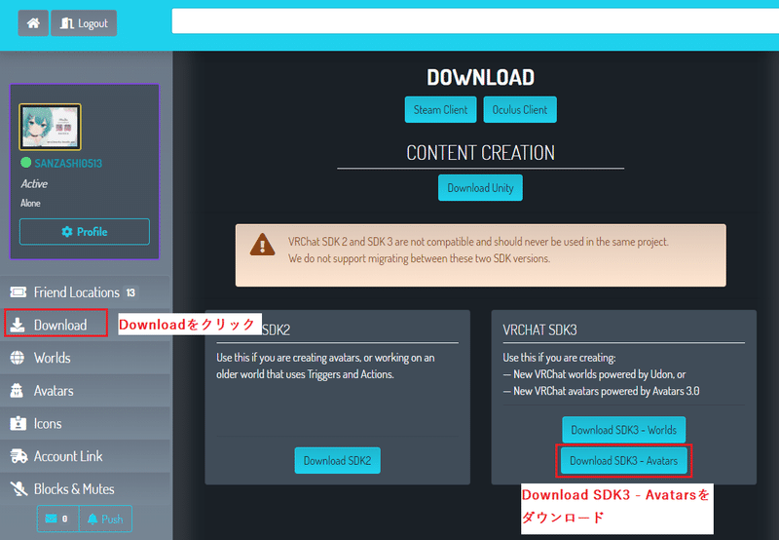Click the CONTENT CREATION heading
779x540 pixels.
tap(480, 153)
